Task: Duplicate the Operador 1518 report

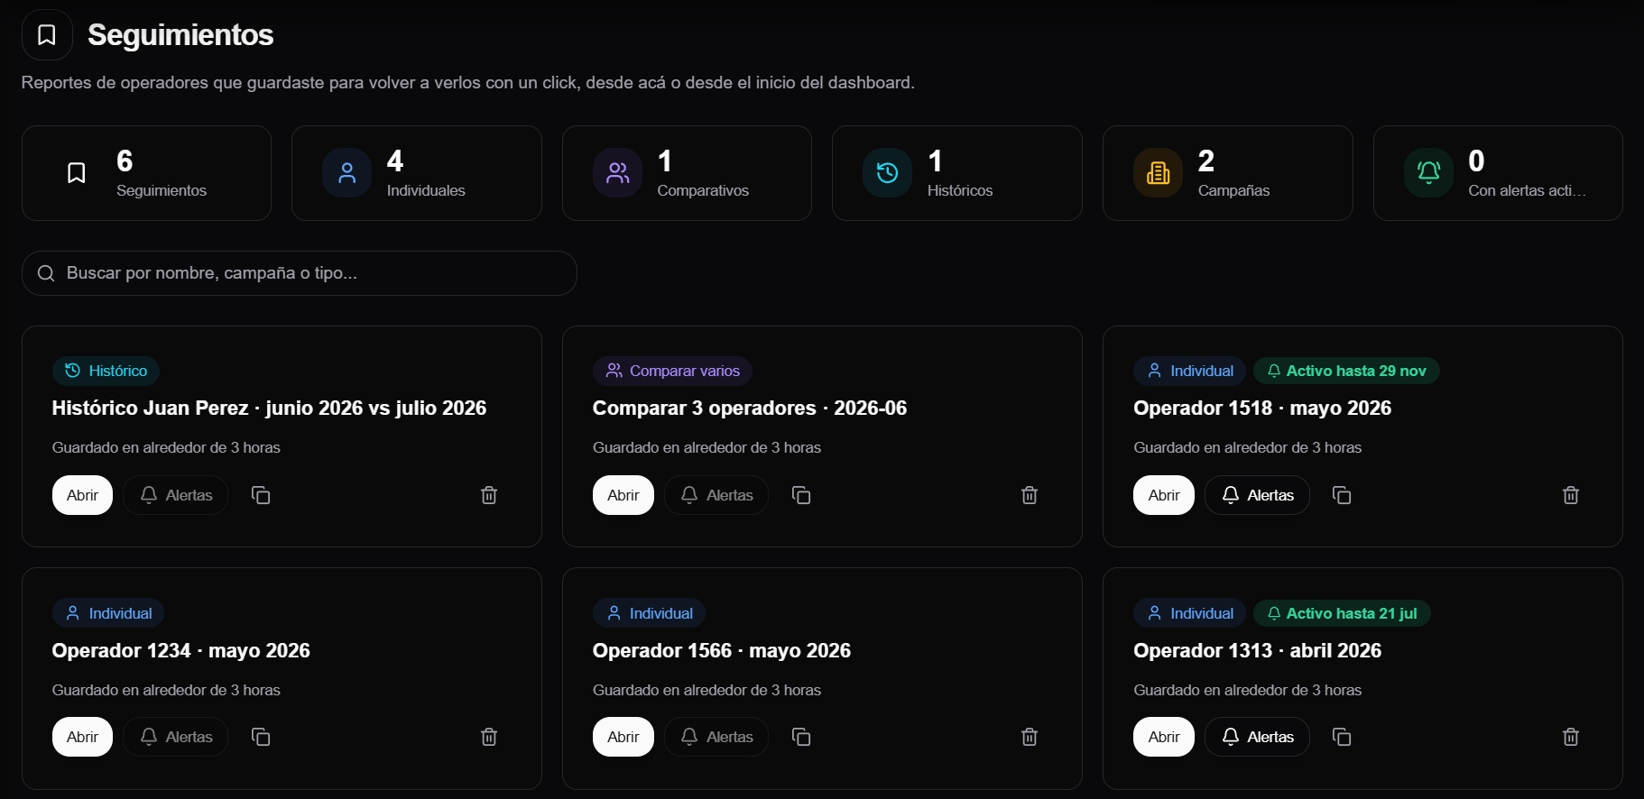Action: 1342,495
